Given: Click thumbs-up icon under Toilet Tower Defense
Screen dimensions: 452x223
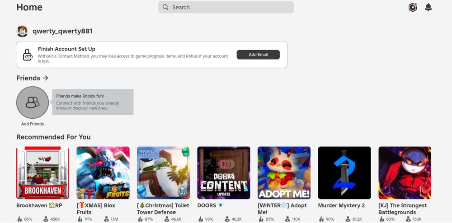Looking at the screenshot, I should coord(140,219).
